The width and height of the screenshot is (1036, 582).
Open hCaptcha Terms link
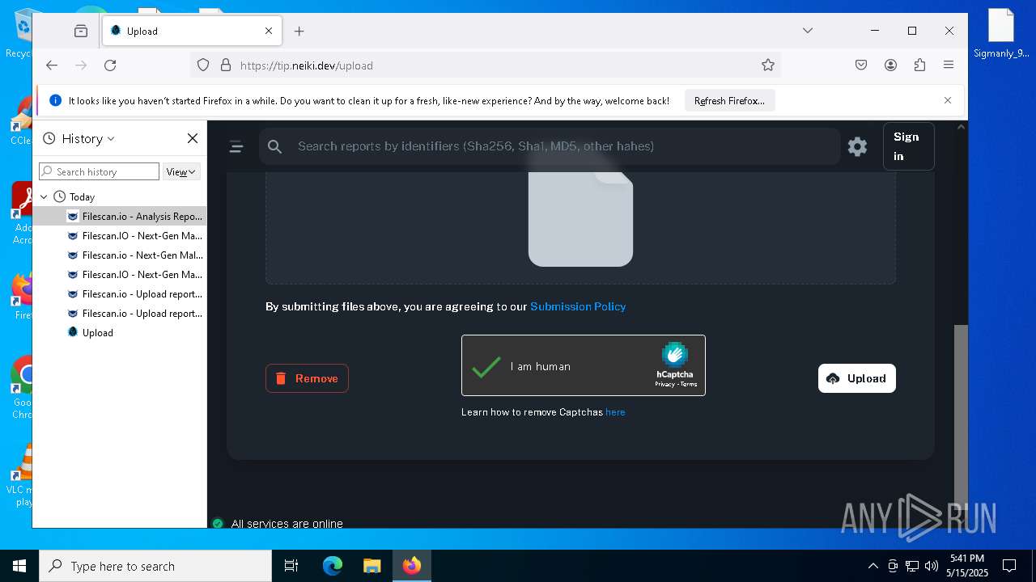(689, 384)
